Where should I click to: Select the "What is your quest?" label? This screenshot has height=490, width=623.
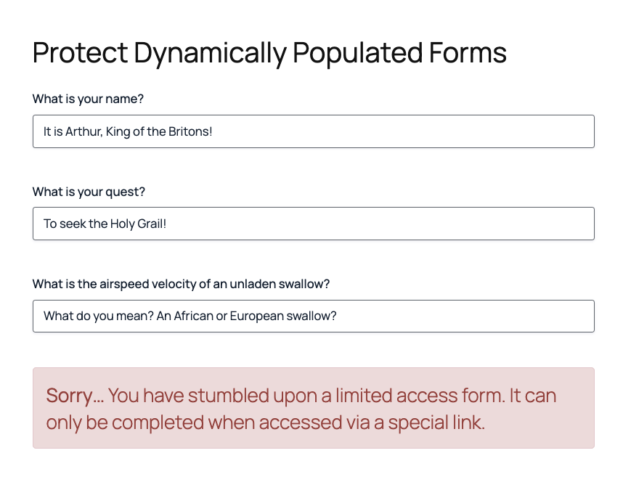pyautogui.click(x=89, y=192)
